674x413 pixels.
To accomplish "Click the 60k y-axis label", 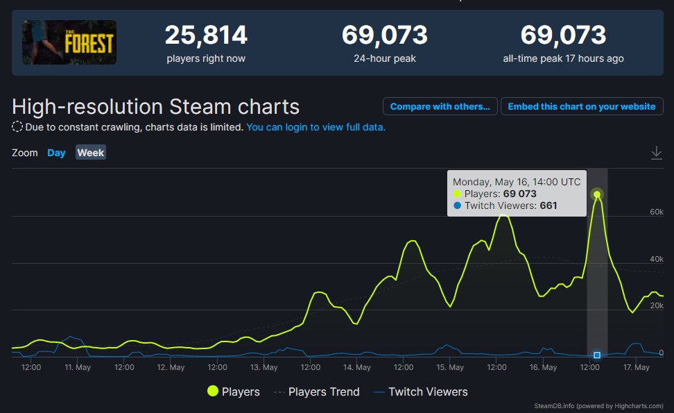I will point(657,212).
